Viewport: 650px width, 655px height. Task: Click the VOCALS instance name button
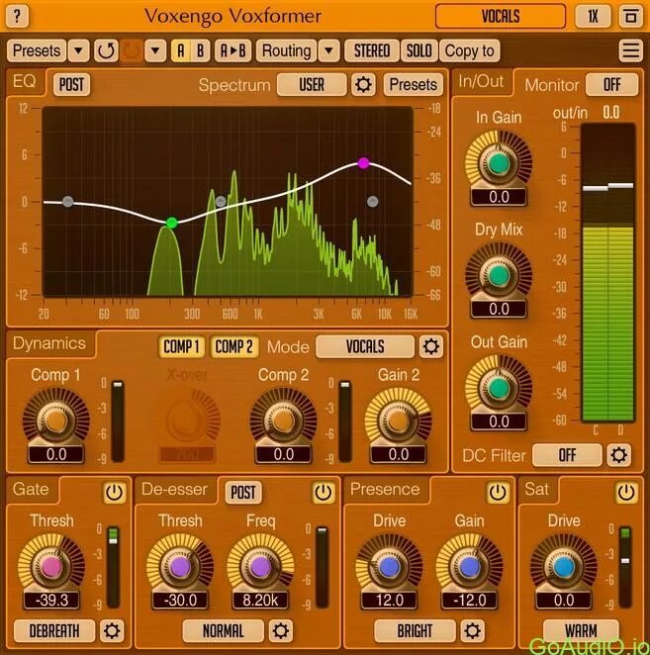(x=501, y=16)
